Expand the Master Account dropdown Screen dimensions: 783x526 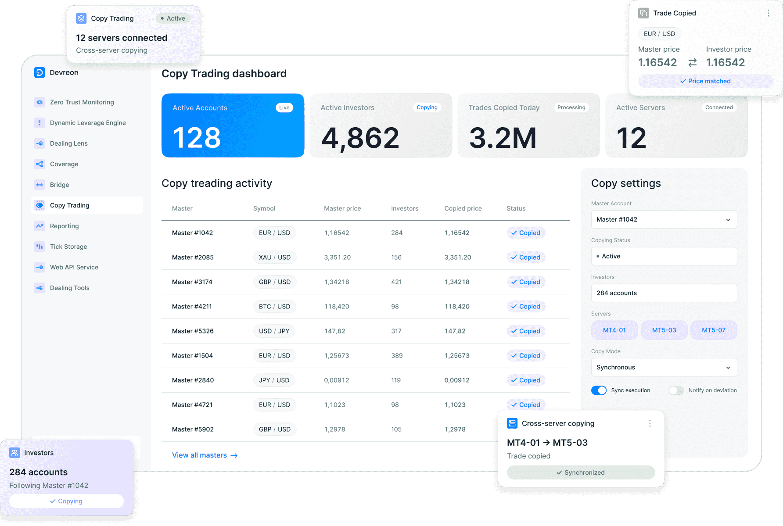[x=664, y=219]
